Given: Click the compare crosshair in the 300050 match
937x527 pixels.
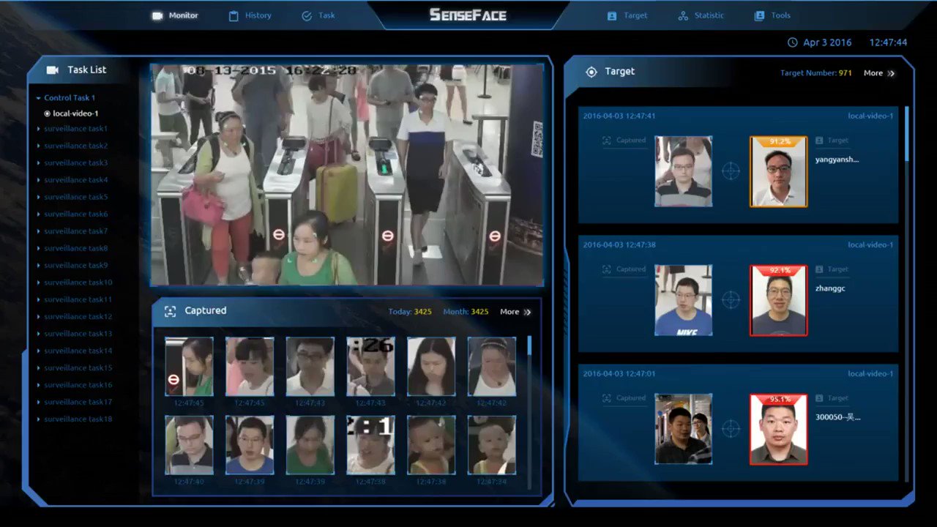Looking at the screenshot, I should tap(731, 429).
